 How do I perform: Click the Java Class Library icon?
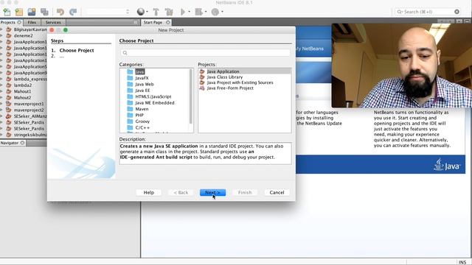pos(202,77)
